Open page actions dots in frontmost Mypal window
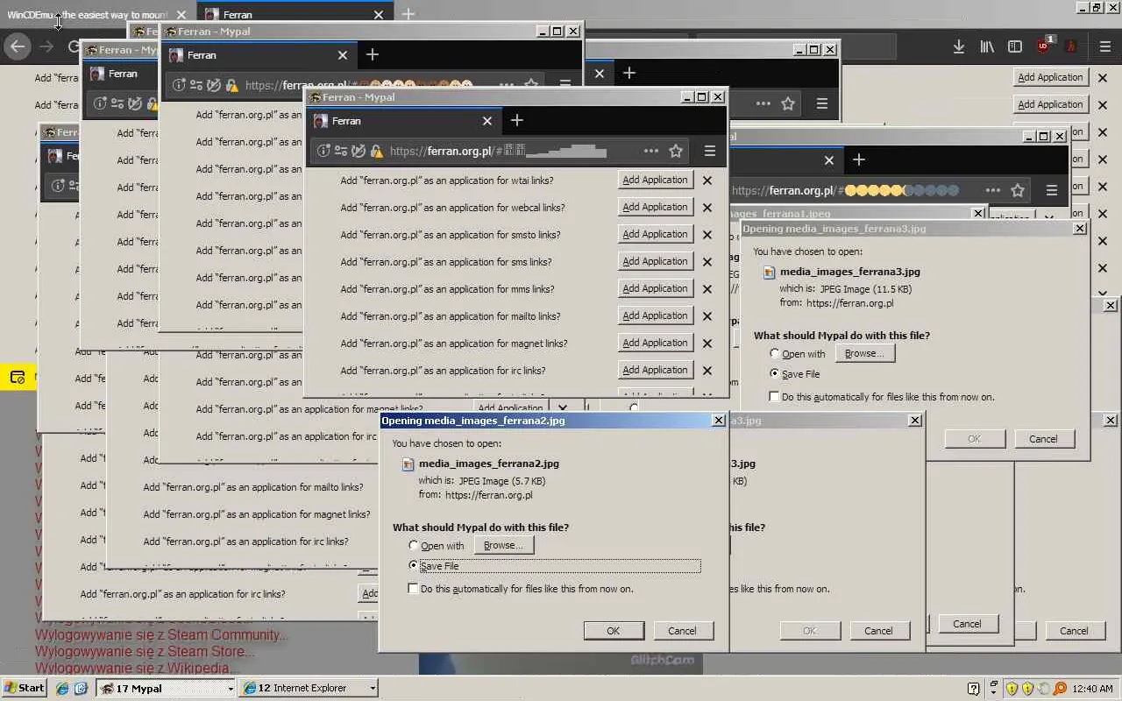The height and width of the screenshot is (701, 1122). point(650,151)
